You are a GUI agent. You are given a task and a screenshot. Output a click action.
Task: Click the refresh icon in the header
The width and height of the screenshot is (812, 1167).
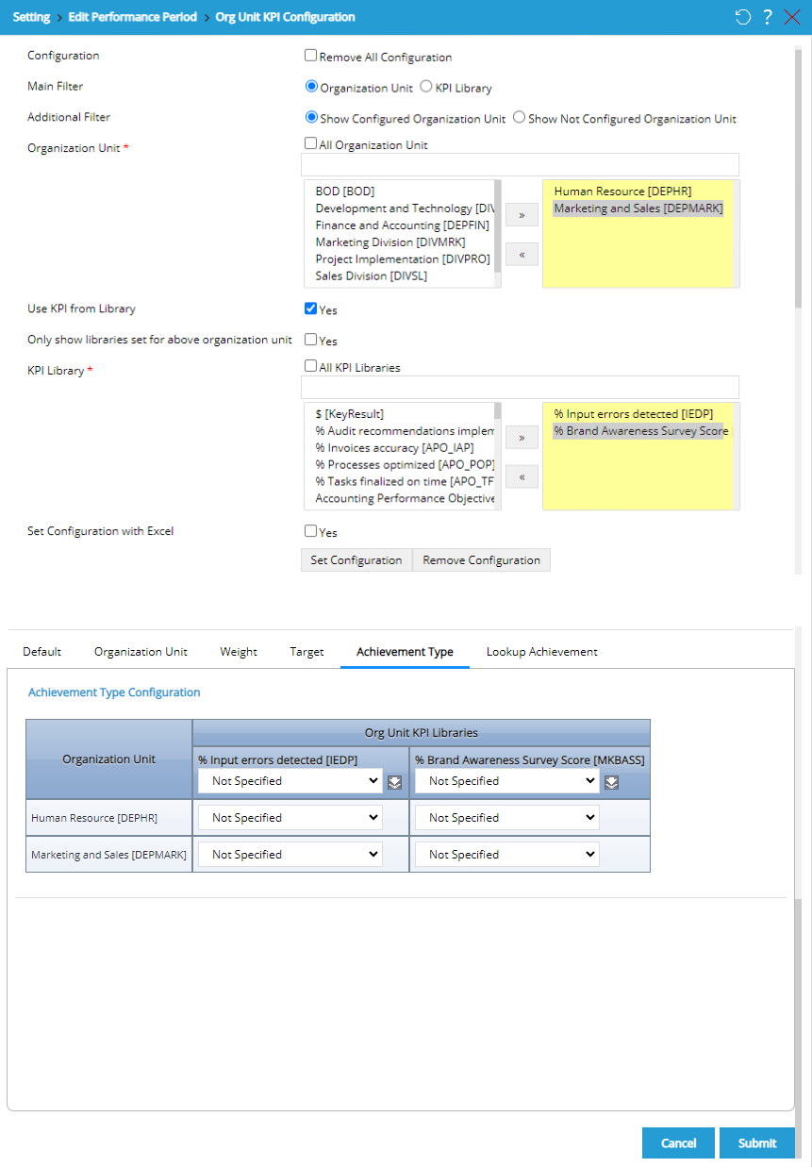742,17
